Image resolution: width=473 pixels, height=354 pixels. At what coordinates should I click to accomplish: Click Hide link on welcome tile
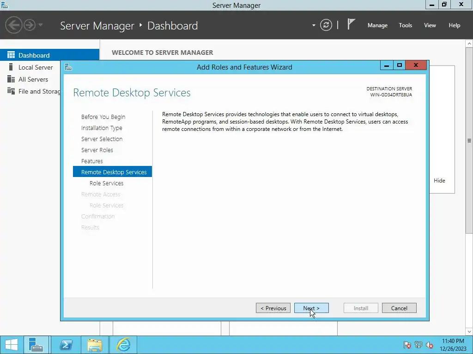439,181
